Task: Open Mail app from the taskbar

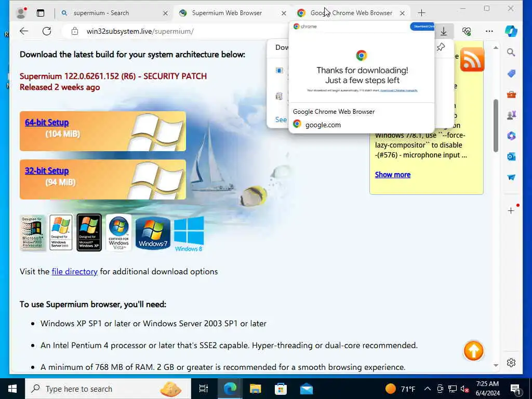Action: [307, 389]
